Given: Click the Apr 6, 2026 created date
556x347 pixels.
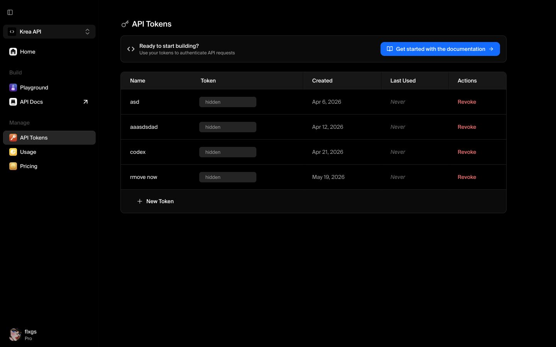Looking at the screenshot, I should (327, 102).
